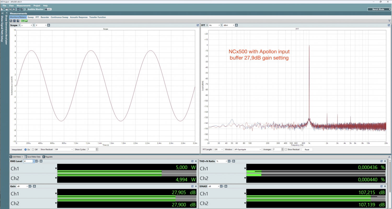Screen dimensions: 392x209
Task: Click the FFT Reset button
Action: (307, 150)
